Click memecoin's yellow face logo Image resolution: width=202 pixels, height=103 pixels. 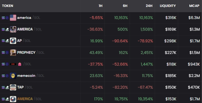pos(13,76)
